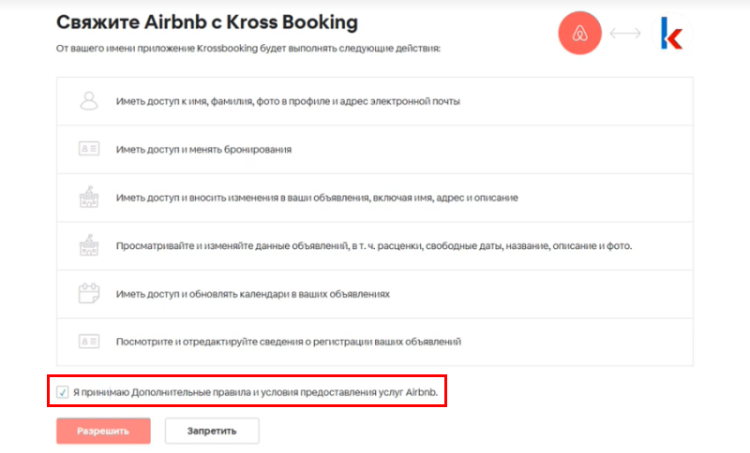The height and width of the screenshot is (453, 750).
Task: Click the calendar icon beside calendar update row
Action: click(x=89, y=294)
